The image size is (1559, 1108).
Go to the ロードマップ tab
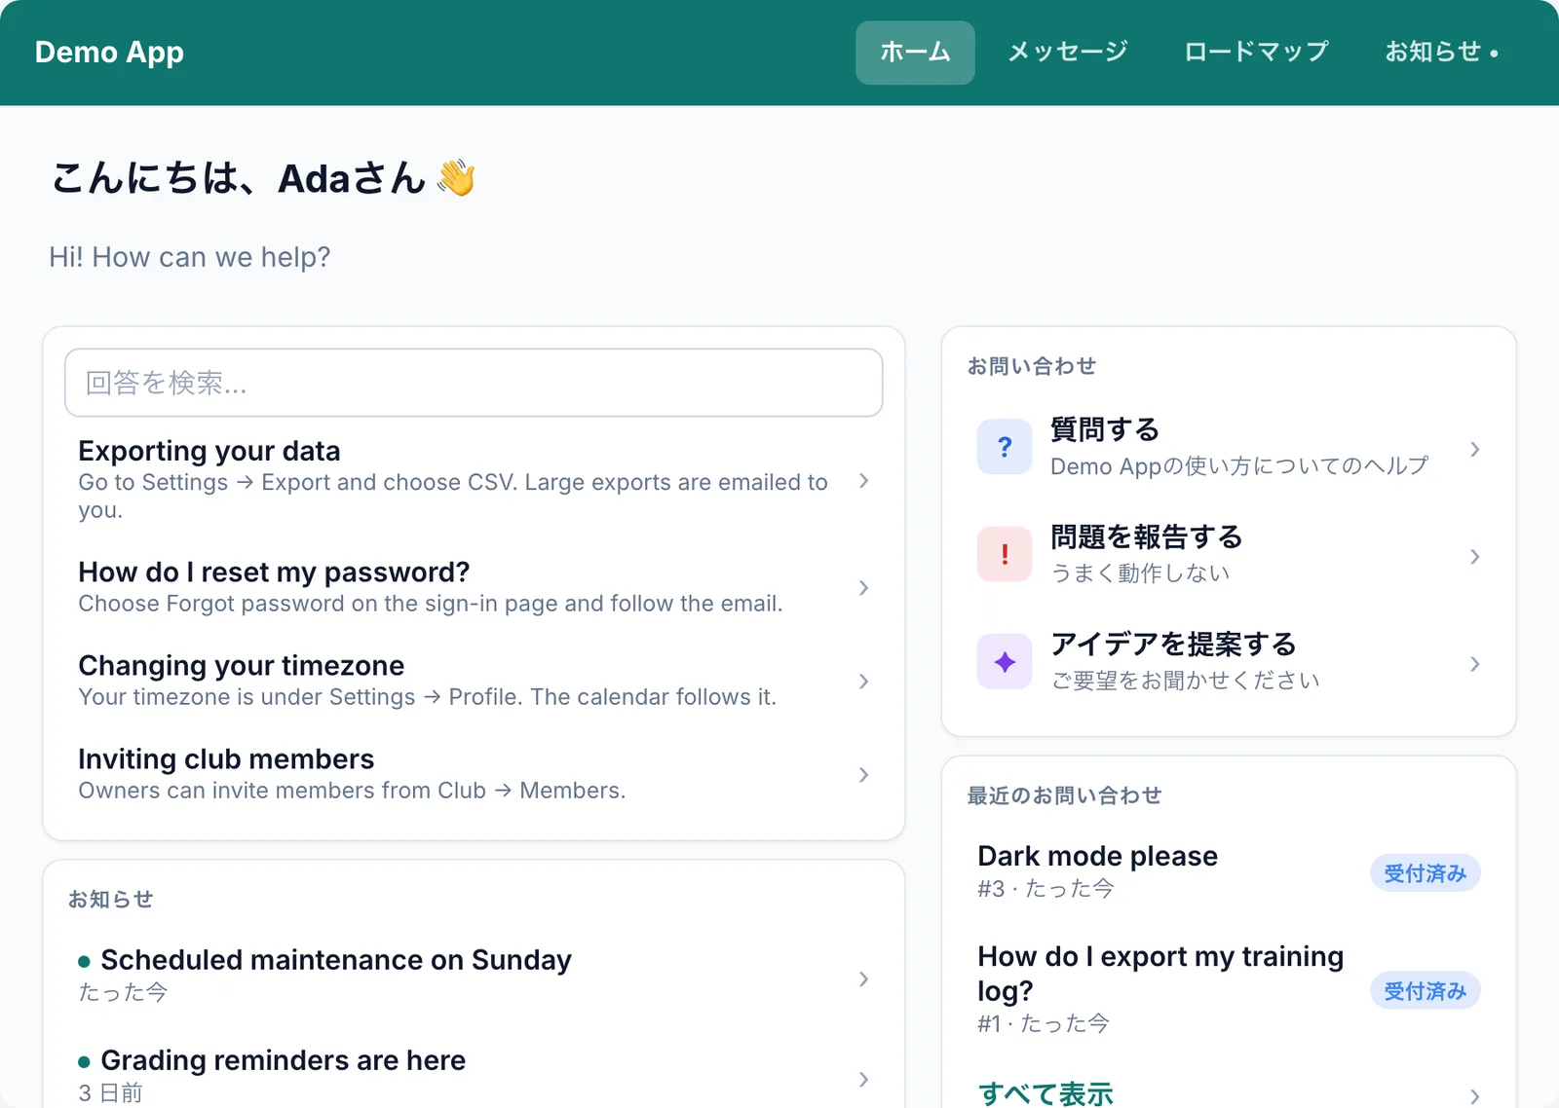click(1256, 52)
